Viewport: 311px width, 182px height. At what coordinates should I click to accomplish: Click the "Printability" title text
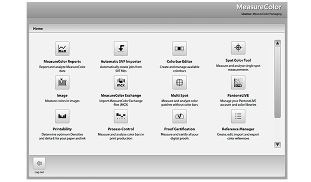[x=62, y=129]
